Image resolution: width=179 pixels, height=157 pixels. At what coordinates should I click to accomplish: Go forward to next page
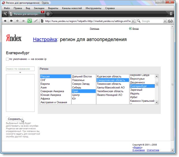pos(17,21)
